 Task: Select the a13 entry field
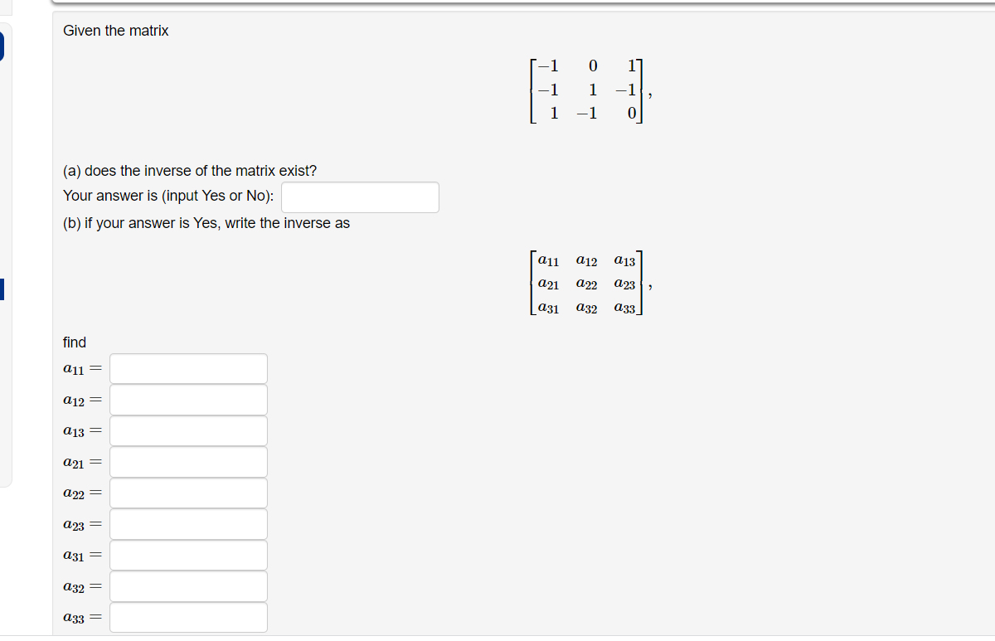click(x=188, y=430)
